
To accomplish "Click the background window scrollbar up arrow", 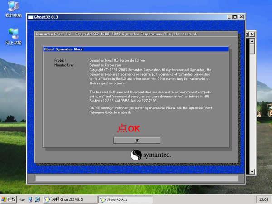I will (252, 41).
